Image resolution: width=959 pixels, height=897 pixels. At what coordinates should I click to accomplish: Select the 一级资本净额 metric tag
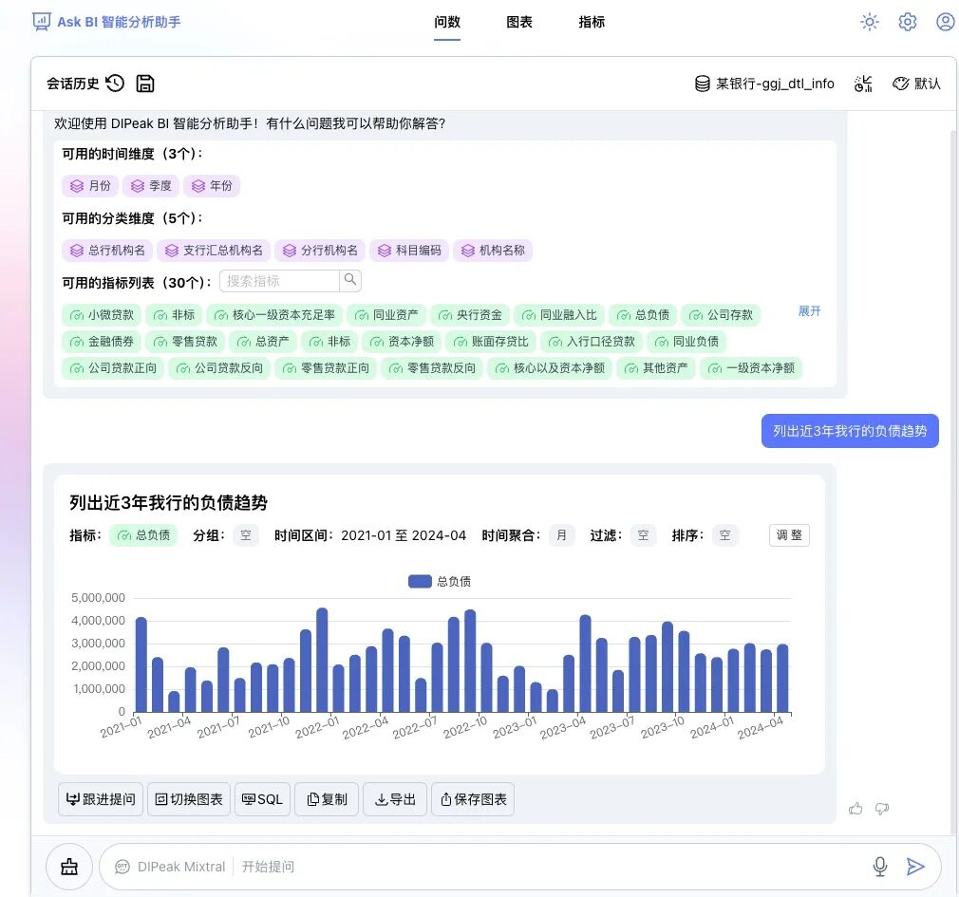(751, 368)
